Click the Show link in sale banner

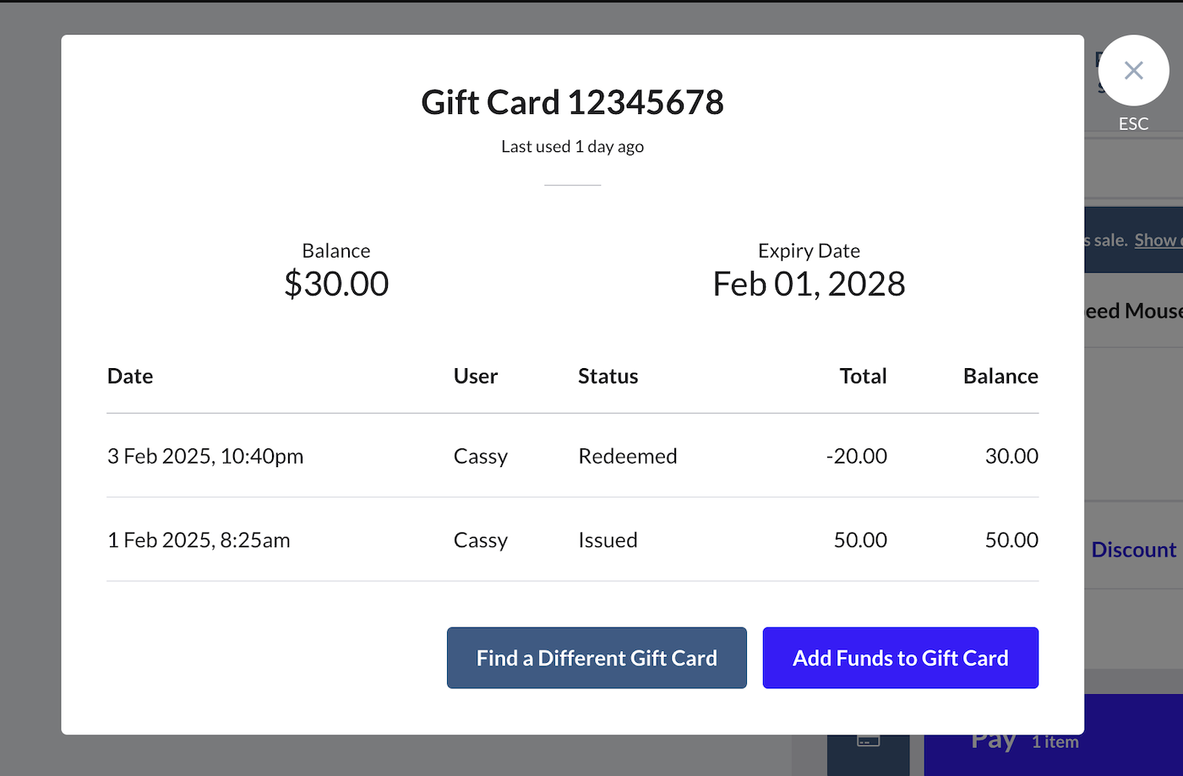1157,241
